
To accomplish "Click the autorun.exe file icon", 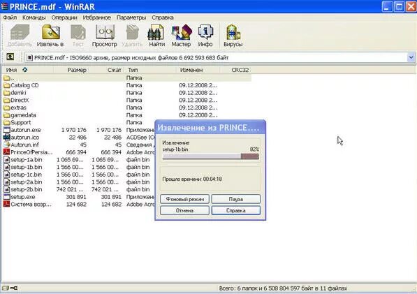I will coord(7,130).
